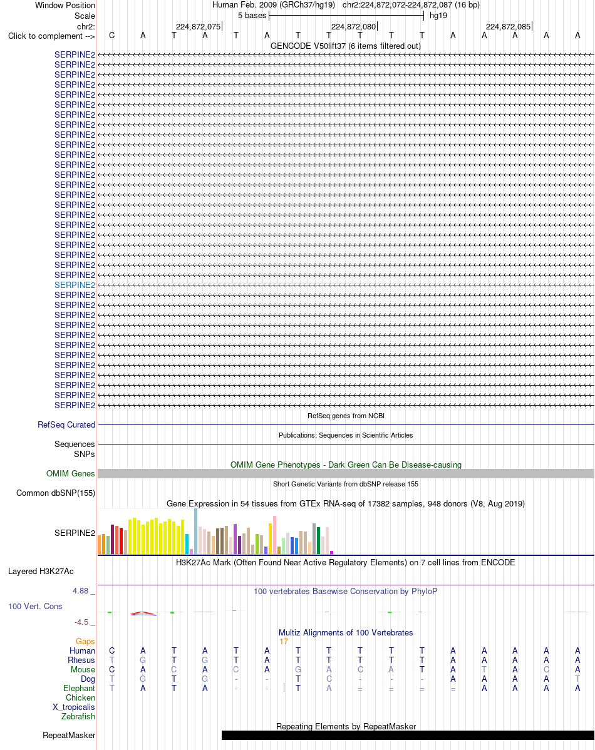Click ruler position label 224,872,085

coord(509,27)
